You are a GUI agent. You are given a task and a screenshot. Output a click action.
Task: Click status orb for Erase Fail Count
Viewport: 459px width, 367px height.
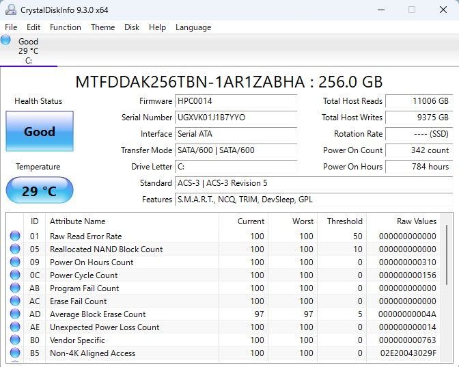coord(15,301)
